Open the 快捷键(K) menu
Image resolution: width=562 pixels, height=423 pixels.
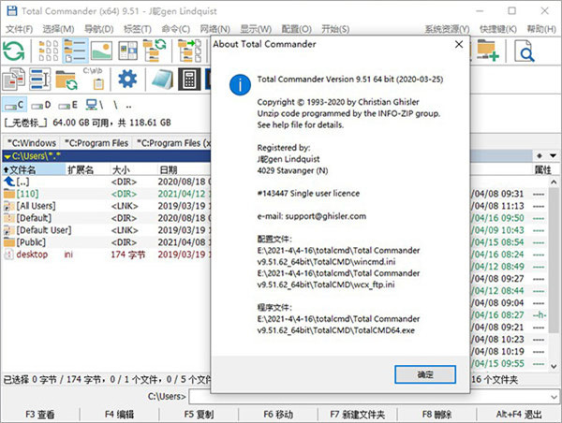coord(498,29)
